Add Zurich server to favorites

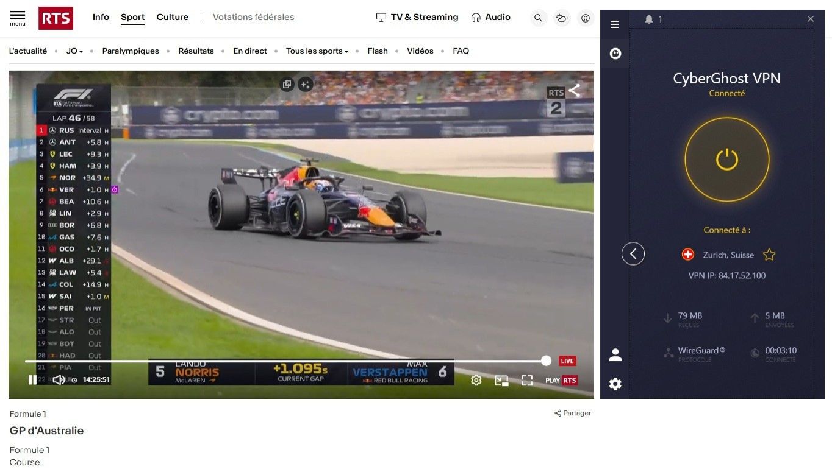[x=769, y=255]
